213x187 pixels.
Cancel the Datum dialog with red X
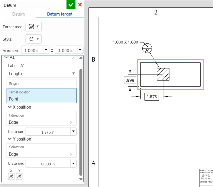click(x=80, y=5)
